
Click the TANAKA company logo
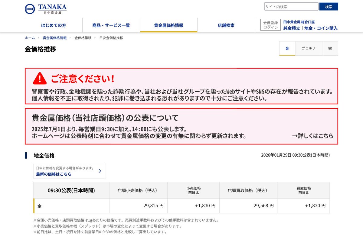click(x=45, y=8)
